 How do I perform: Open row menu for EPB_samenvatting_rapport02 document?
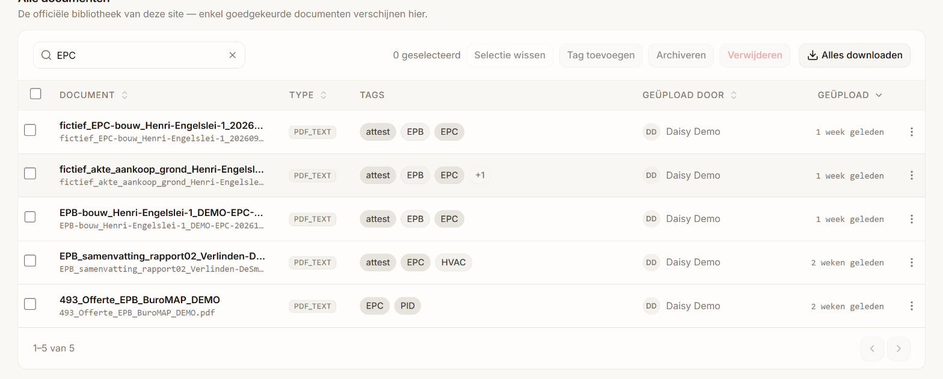point(912,262)
